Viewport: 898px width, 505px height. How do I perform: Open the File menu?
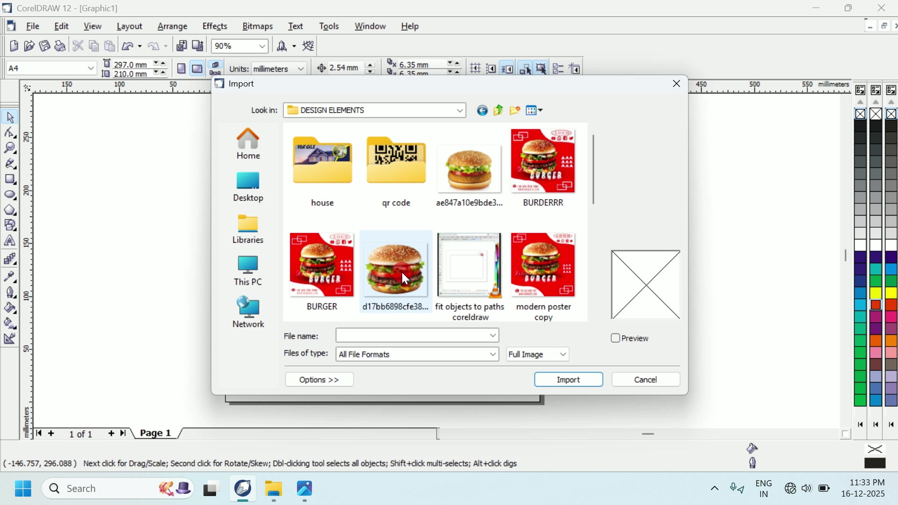(33, 27)
